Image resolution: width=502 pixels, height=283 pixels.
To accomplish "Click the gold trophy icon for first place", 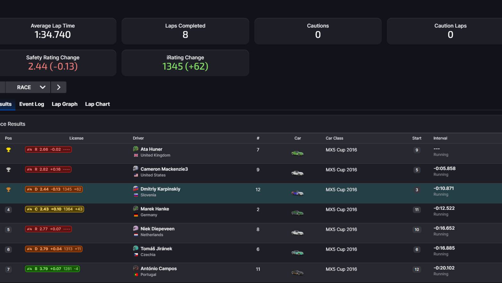I will [9, 150].
